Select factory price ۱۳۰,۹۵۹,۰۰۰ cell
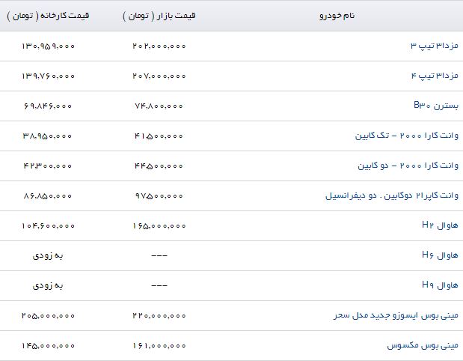Screen dimensions: 463x361 click(x=48, y=46)
